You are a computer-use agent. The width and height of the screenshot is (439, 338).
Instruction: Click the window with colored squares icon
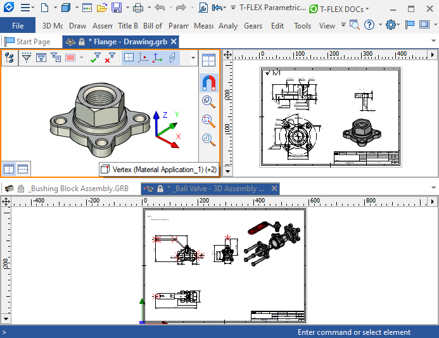(87, 8)
